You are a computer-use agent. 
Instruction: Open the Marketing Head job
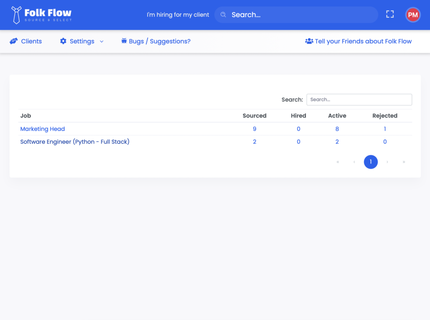point(42,129)
